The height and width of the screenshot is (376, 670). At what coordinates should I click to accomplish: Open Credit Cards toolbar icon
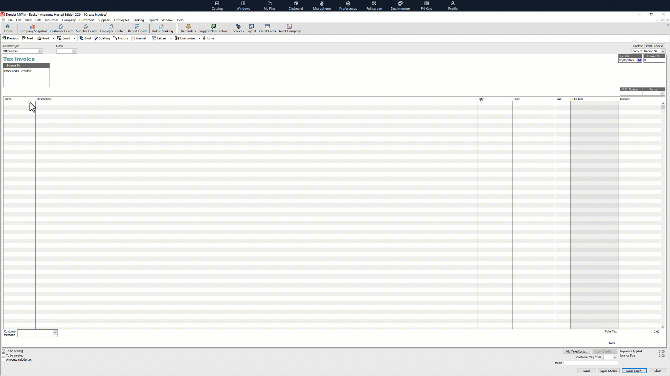(x=267, y=28)
